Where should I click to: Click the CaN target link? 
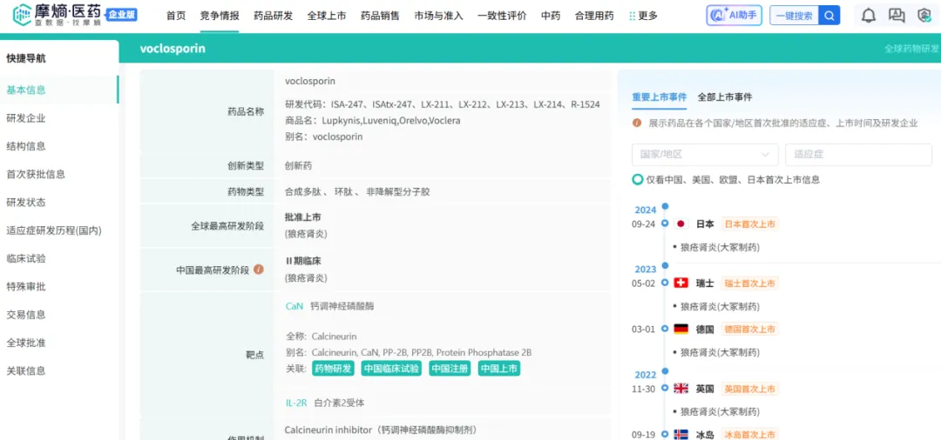294,306
